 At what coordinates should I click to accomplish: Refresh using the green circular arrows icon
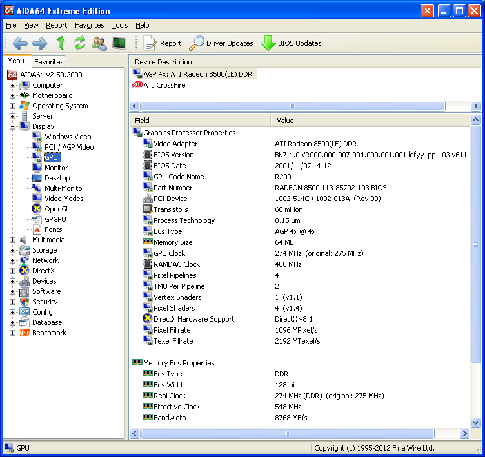[x=80, y=43]
